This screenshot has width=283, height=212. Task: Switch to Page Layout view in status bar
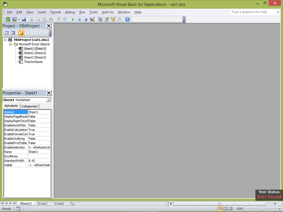225,209
